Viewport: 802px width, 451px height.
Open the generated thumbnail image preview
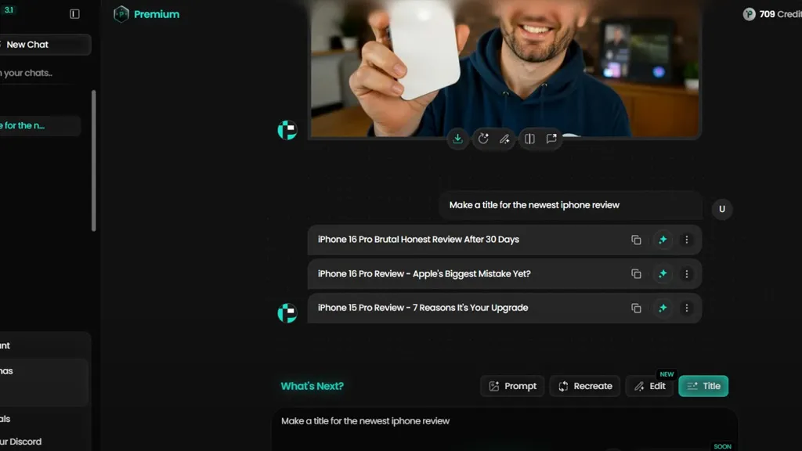(504, 68)
